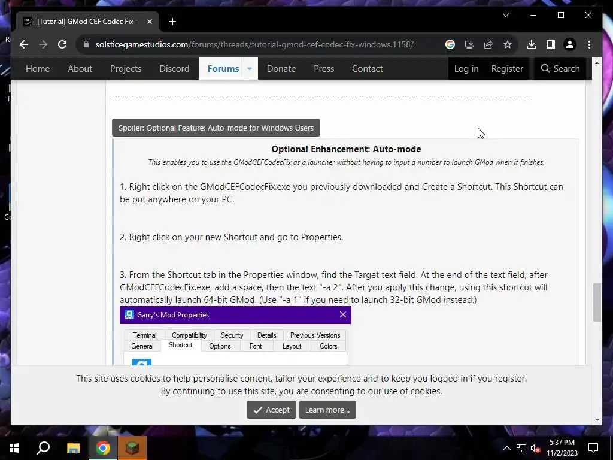Collapse the Auto-mode spoiler

(x=216, y=128)
